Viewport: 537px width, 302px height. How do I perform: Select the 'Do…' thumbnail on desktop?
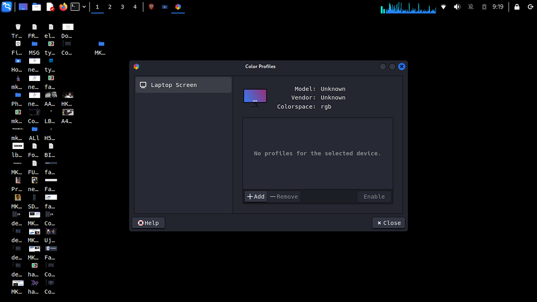point(67,31)
